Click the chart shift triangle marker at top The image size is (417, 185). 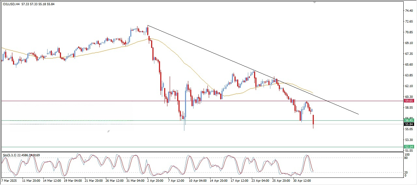pos(314,2)
